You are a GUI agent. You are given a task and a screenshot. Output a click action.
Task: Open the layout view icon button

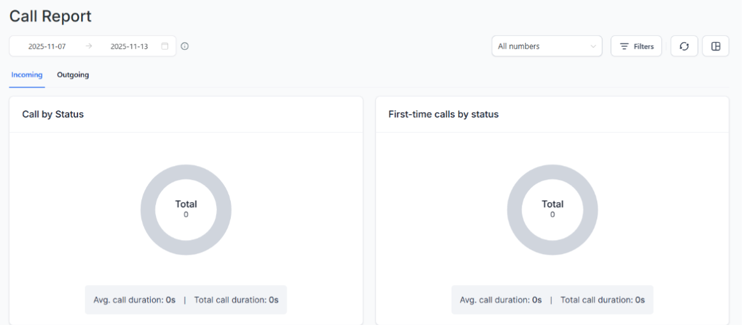[716, 47]
